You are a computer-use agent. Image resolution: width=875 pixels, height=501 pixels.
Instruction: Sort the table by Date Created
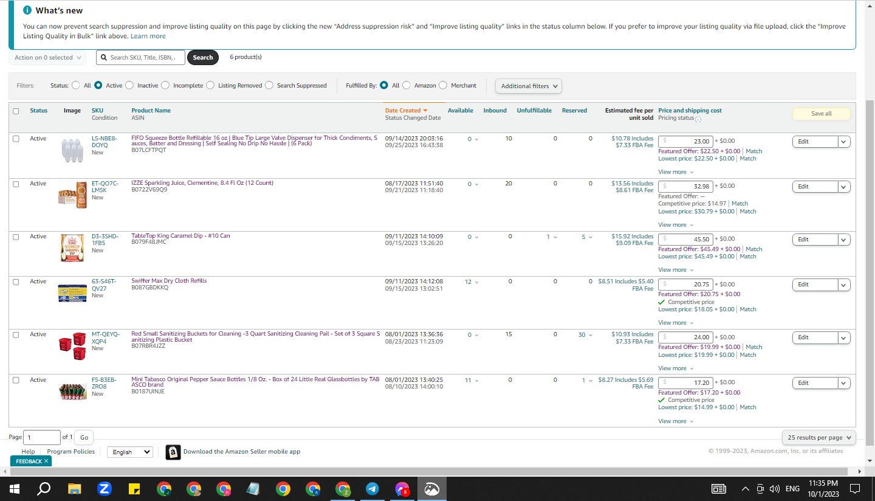(x=406, y=111)
